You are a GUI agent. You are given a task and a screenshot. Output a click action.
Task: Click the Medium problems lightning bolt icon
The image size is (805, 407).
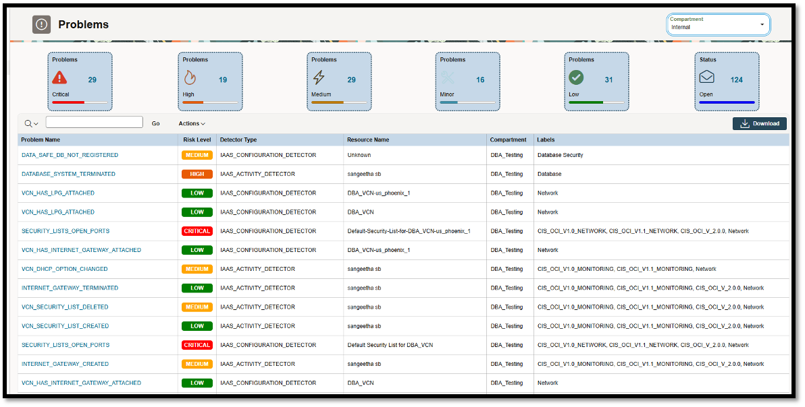318,78
